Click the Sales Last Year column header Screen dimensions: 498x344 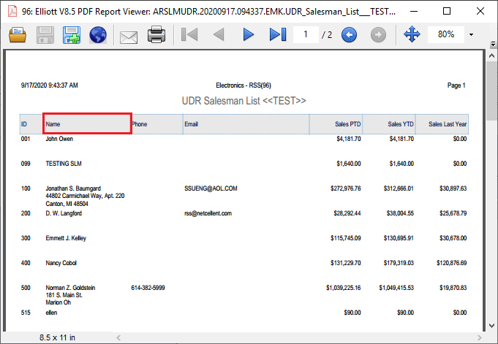click(x=442, y=124)
